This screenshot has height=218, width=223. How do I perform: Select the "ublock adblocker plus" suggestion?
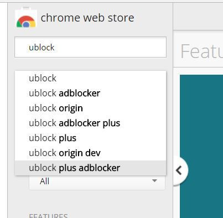[90, 123]
